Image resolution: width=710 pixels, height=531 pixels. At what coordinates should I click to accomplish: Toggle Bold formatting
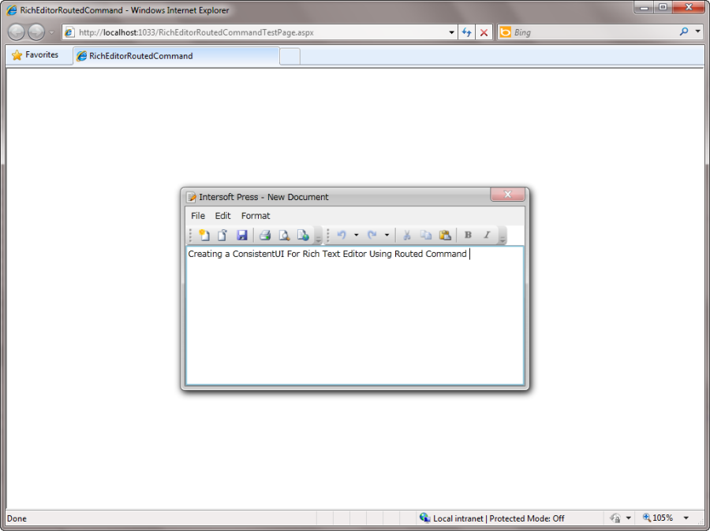468,235
